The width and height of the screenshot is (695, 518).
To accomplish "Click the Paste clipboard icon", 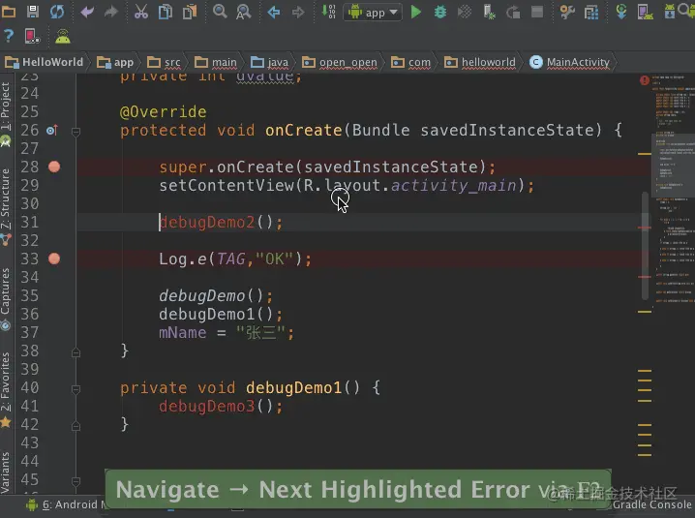I will coord(190,12).
